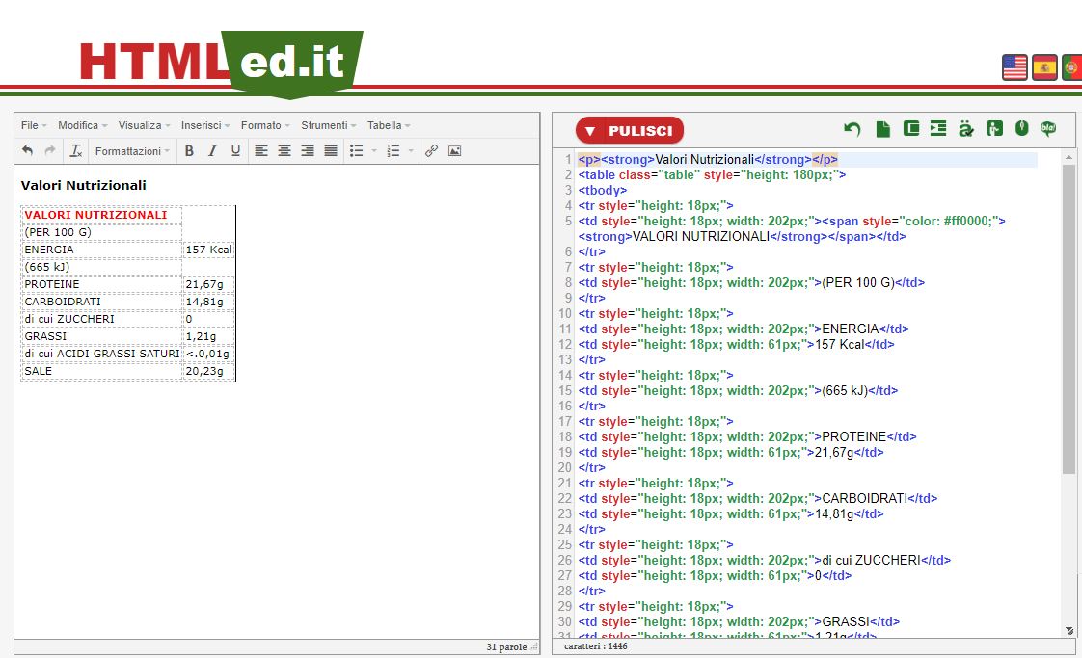Open the Tabella menu
This screenshot has height=658, width=1082.
389,125
